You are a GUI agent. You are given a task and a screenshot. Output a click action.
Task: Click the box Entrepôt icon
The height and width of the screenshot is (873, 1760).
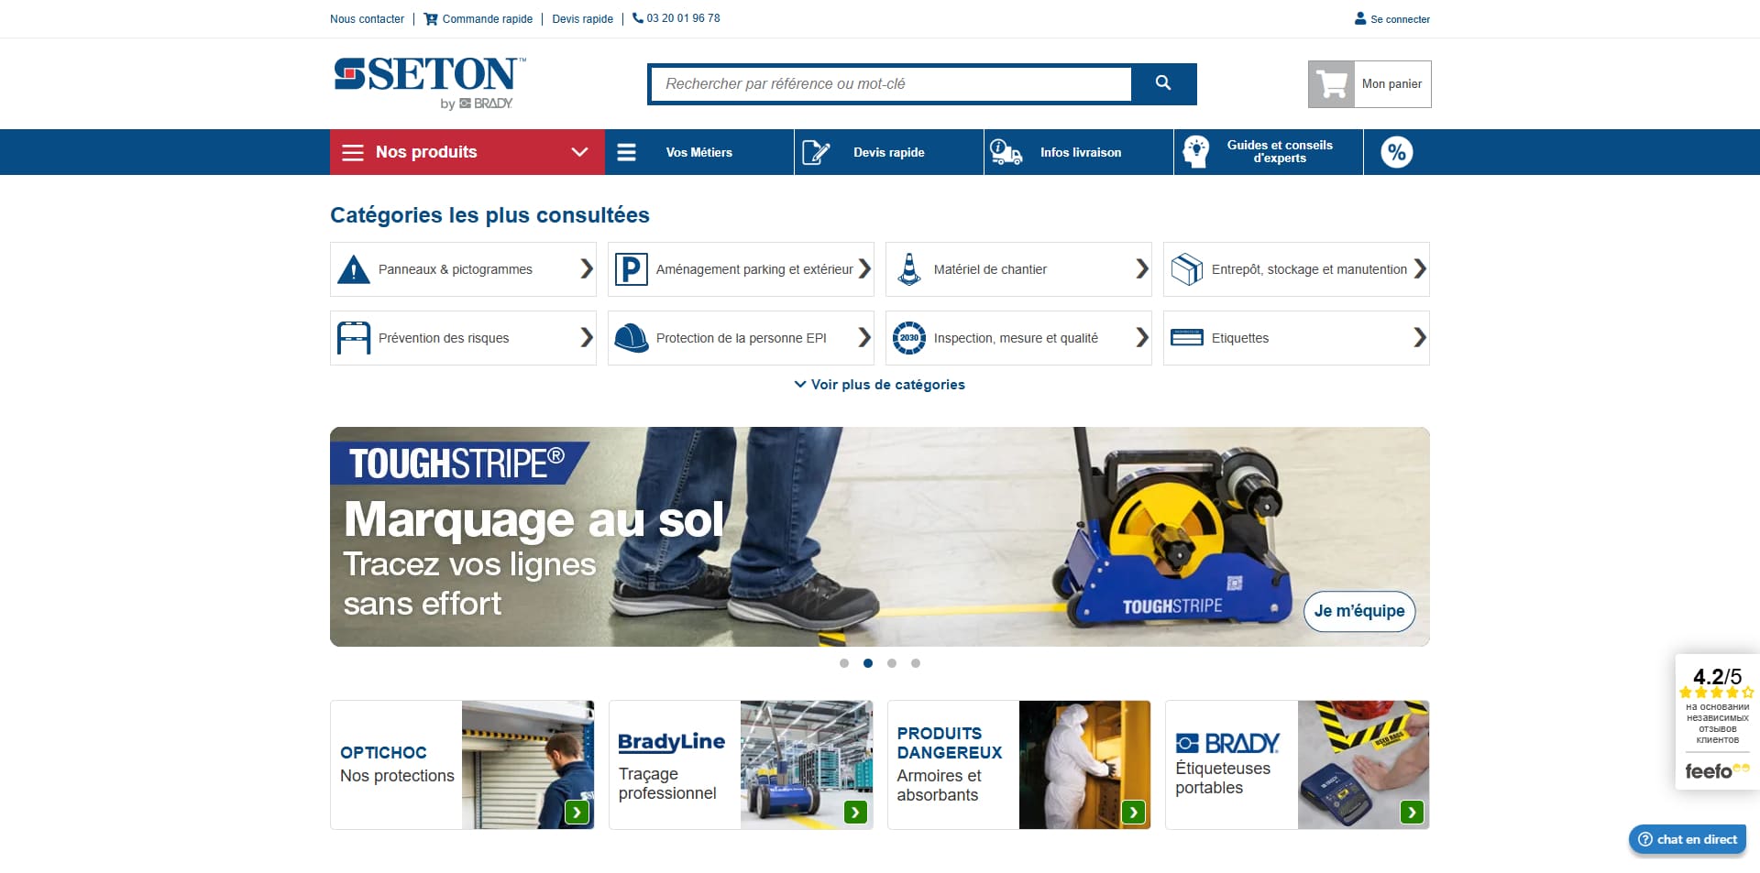click(1186, 269)
